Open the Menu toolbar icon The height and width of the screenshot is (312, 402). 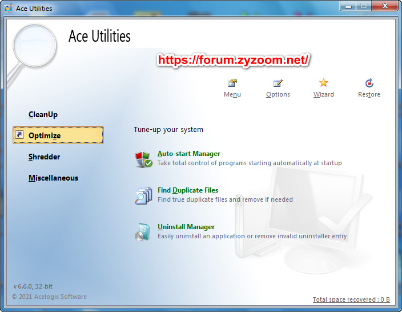[232, 83]
